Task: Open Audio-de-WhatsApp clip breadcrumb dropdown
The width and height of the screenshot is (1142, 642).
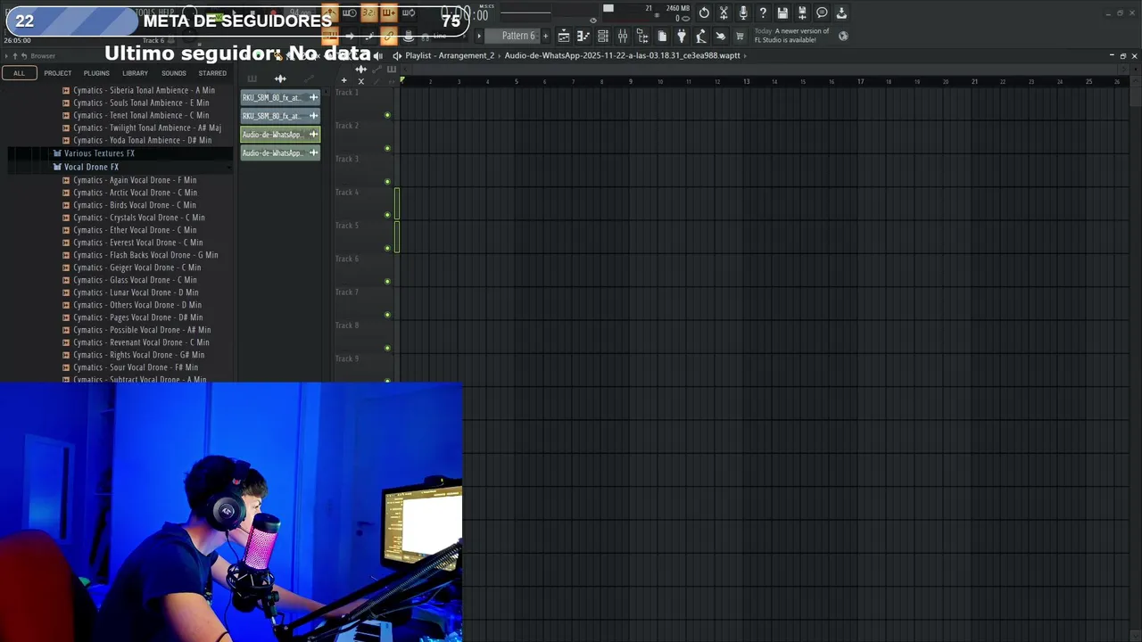Action: coord(623,55)
